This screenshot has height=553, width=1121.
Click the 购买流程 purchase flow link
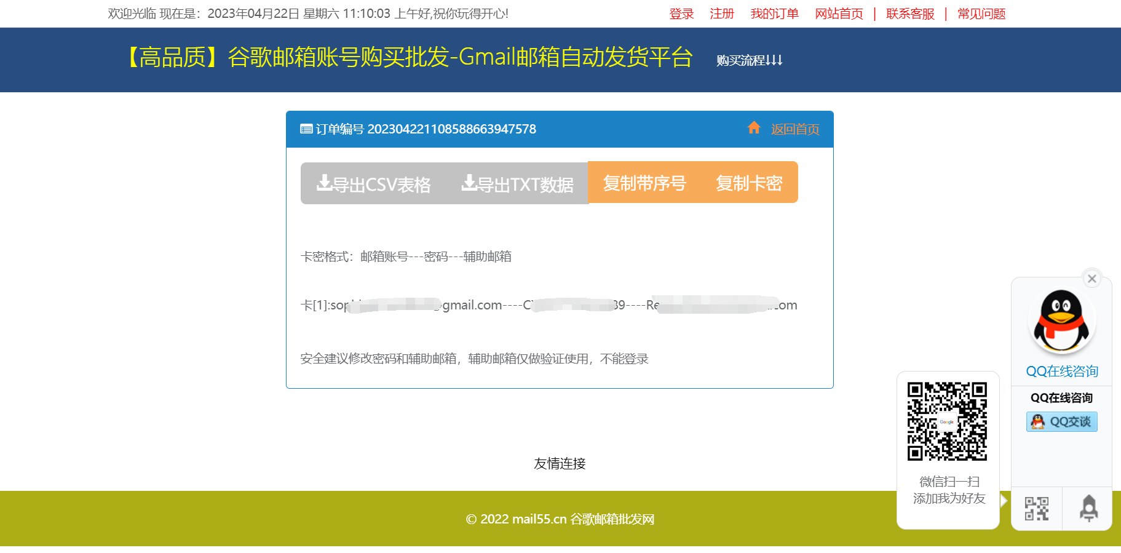pyautogui.click(x=750, y=60)
